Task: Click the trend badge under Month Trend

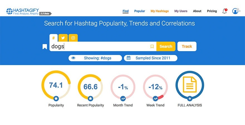Action: point(123,98)
